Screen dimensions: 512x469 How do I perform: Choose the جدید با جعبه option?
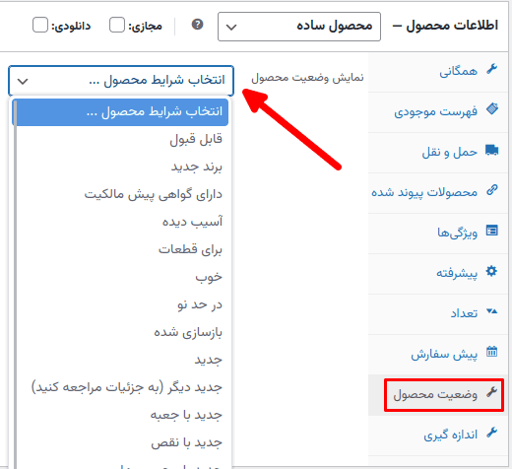pos(120,416)
